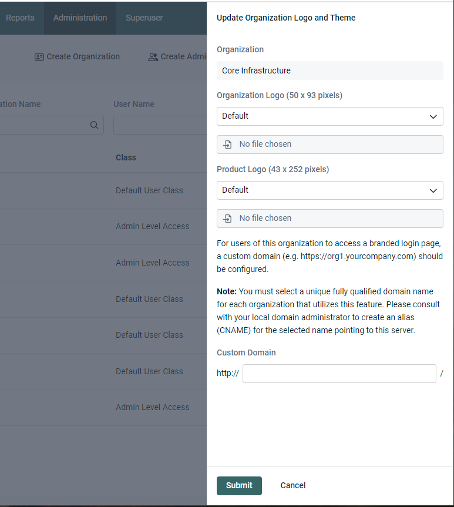Click the file upload icon under Organization Logo
Viewport: 454px width, 507px height.
pos(227,145)
